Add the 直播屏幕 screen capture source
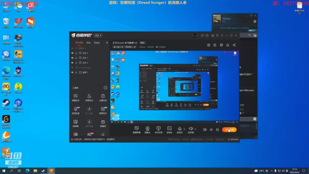 pos(137,130)
